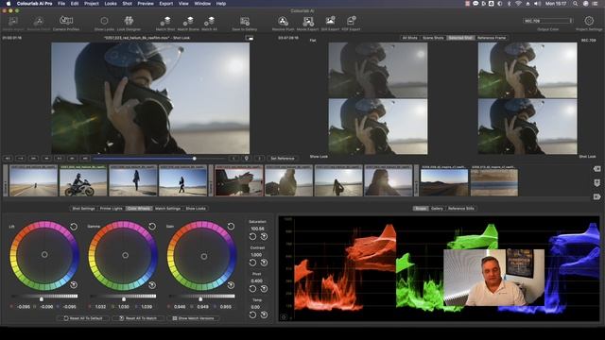Open the Looks menu
Screen dimensions: 605x340
click(111, 4)
